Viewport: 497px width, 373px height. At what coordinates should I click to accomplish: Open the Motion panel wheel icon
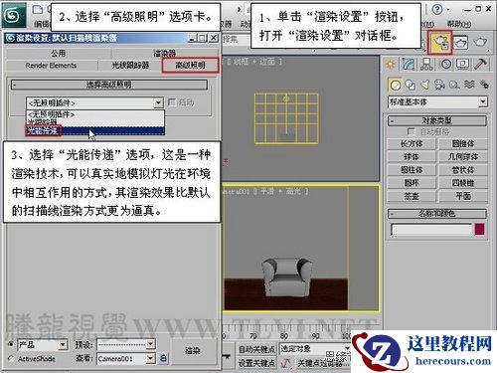coord(445,64)
